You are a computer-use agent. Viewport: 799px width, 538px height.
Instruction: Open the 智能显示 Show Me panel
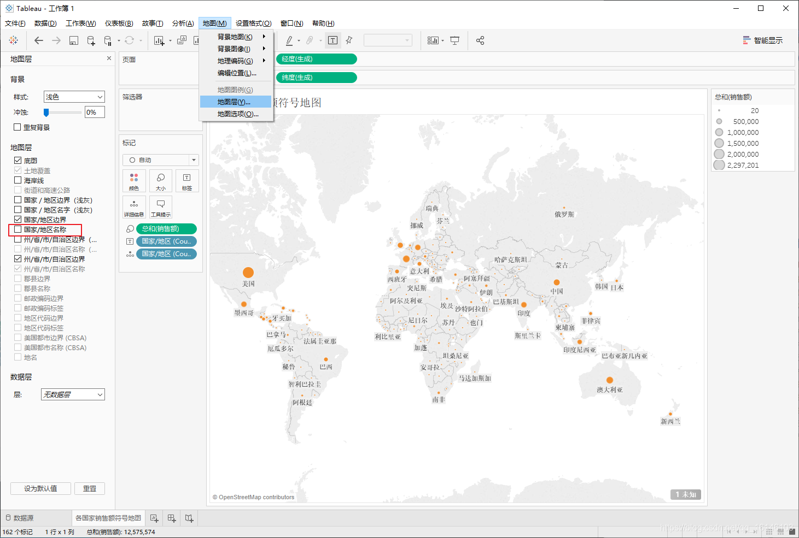(762, 40)
